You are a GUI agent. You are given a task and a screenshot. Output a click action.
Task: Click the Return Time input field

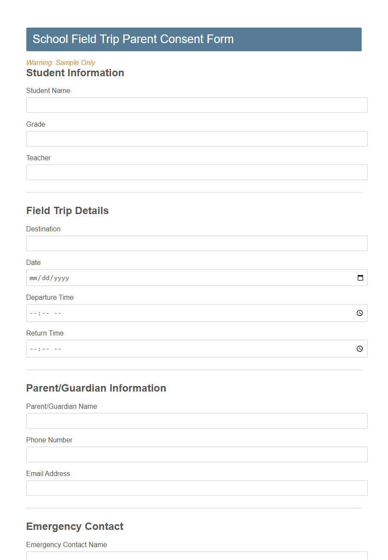pyautogui.click(x=172, y=348)
